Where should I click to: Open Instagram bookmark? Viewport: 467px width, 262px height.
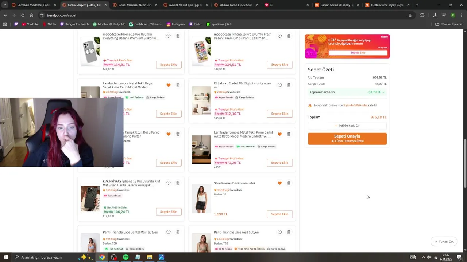click(x=175, y=24)
